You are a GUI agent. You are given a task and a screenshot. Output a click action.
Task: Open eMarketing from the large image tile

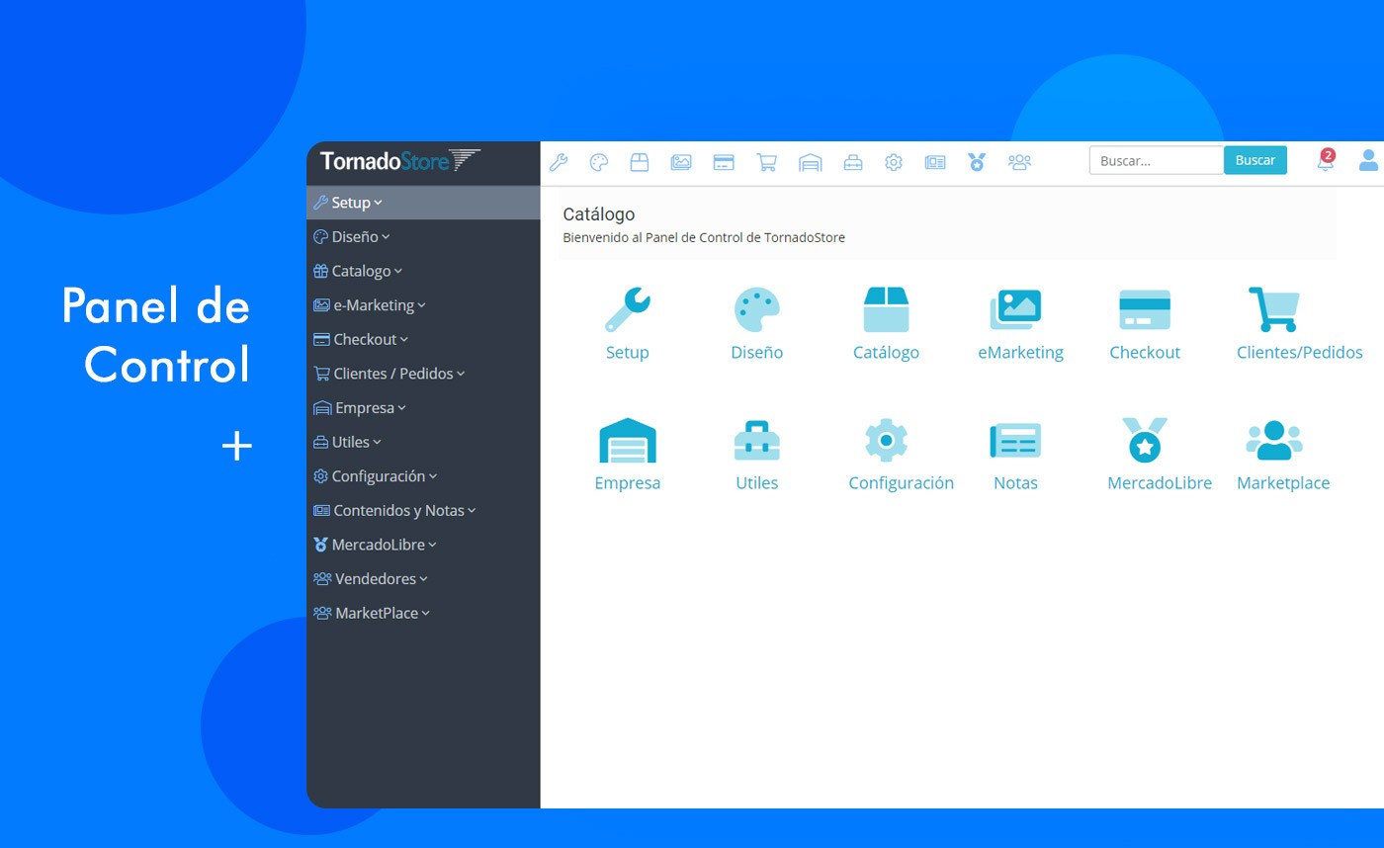tap(1020, 324)
